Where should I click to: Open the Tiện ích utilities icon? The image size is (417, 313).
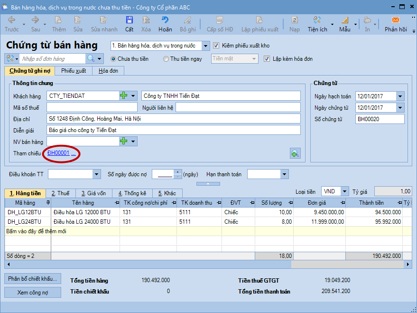coord(317,20)
